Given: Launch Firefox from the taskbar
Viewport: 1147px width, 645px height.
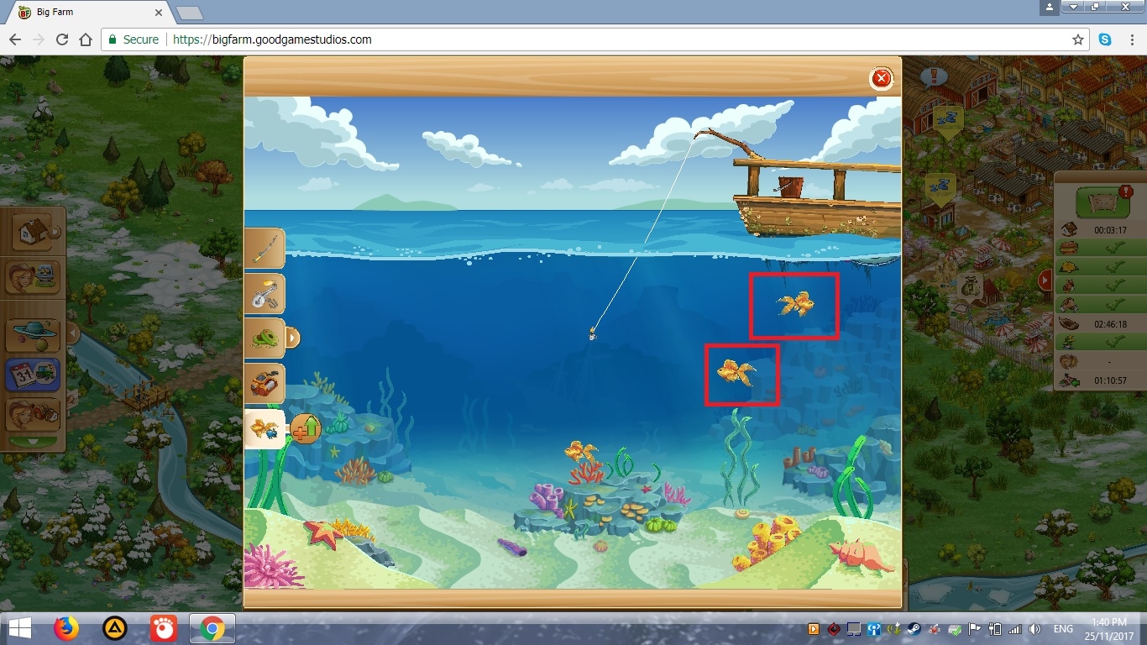Looking at the screenshot, I should 66,628.
